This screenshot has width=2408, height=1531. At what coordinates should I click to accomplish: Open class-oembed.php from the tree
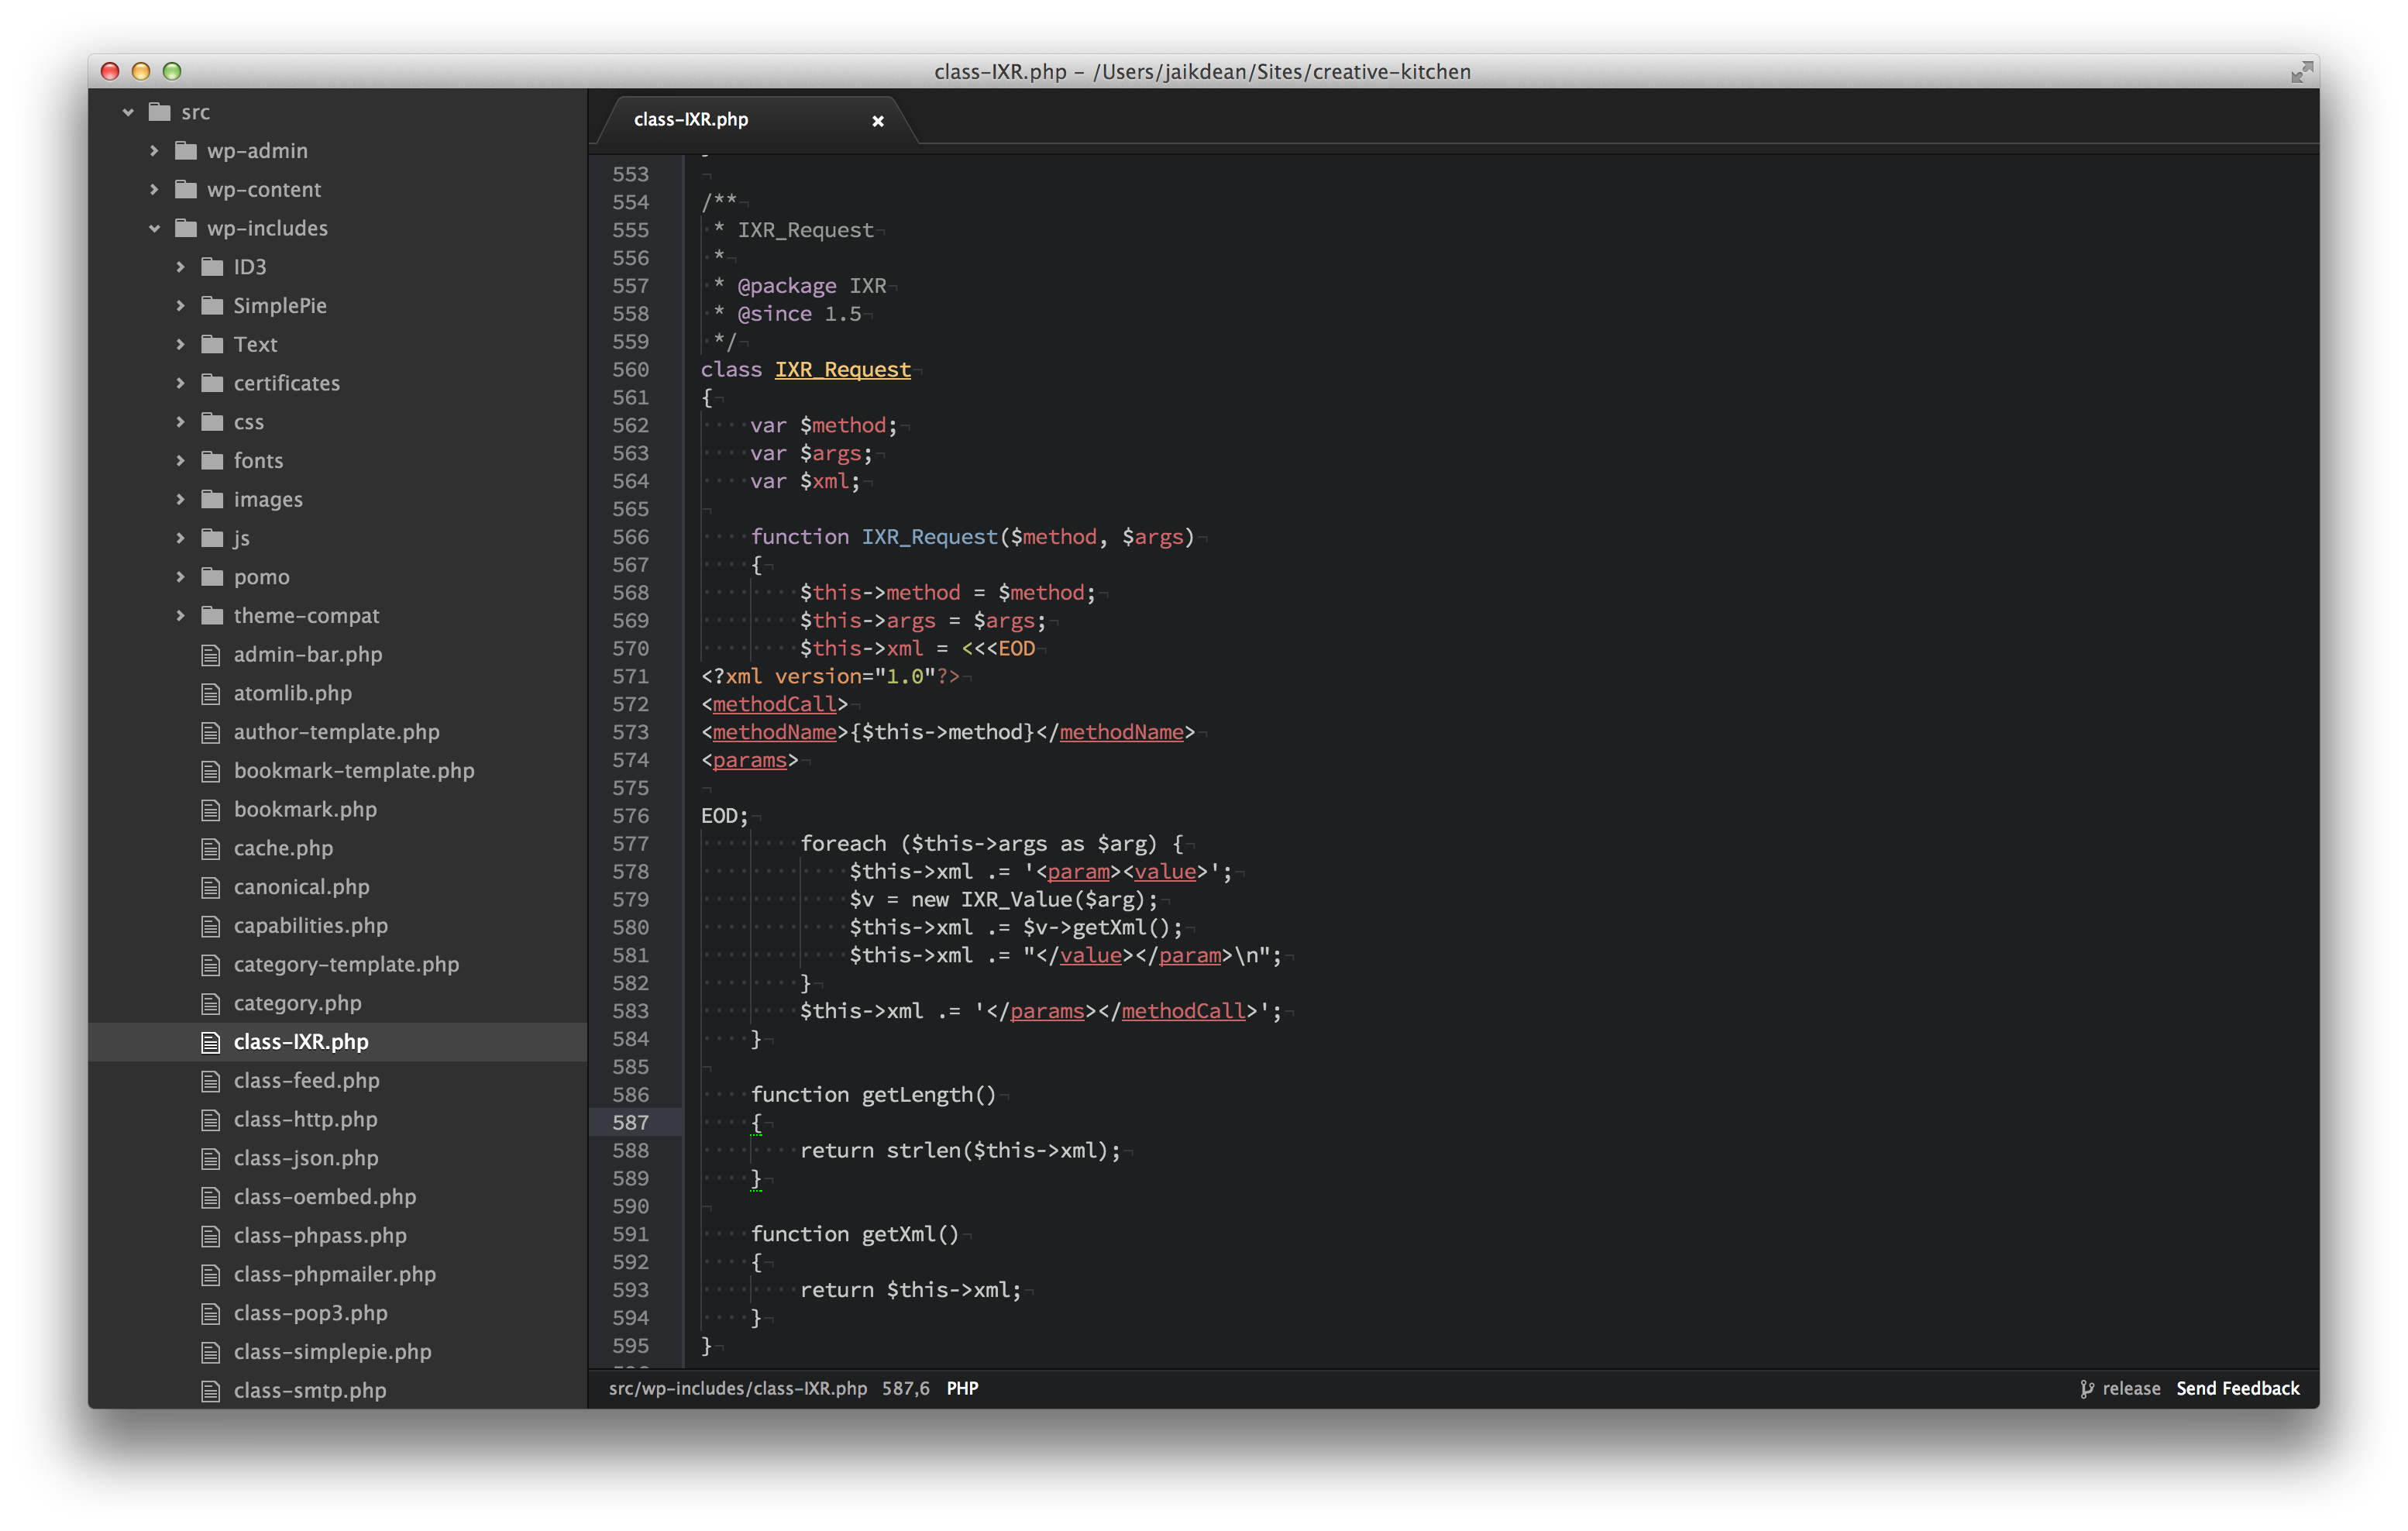(325, 1197)
